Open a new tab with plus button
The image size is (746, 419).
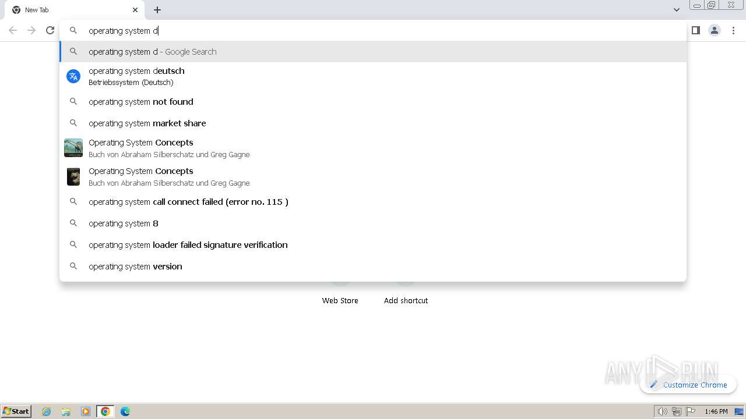tap(157, 10)
